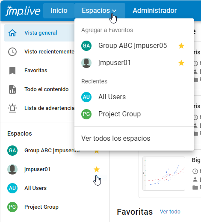Image resolution: width=201 pixels, height=222 pixels.
Task: Click the clock icon beside Visto recientemente
Action: point(12,52)
